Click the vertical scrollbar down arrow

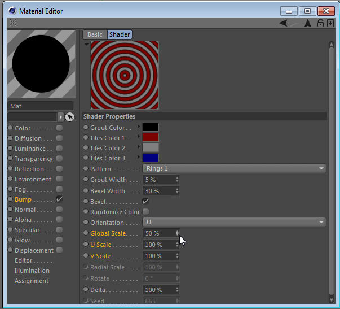click(x=331, y=300)
